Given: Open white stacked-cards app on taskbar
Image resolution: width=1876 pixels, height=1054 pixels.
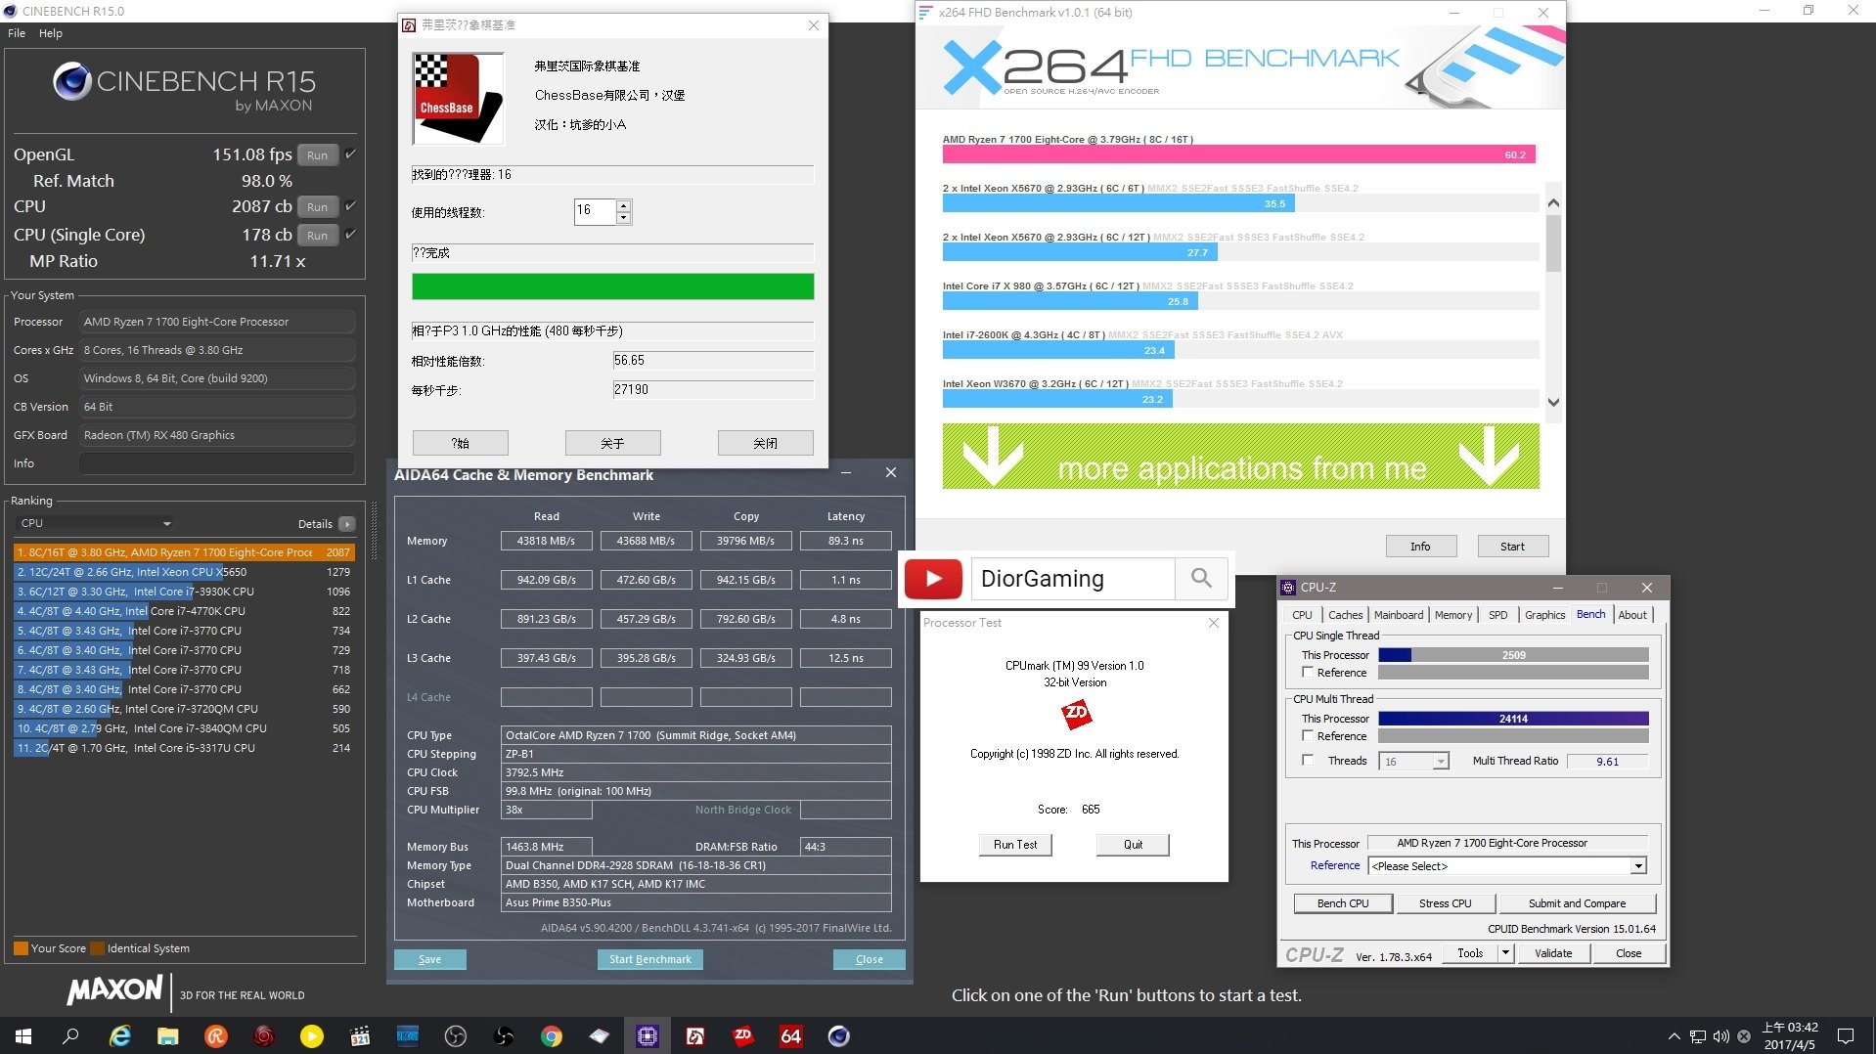Looking at the screenshot, I should tap(599, 1035).
